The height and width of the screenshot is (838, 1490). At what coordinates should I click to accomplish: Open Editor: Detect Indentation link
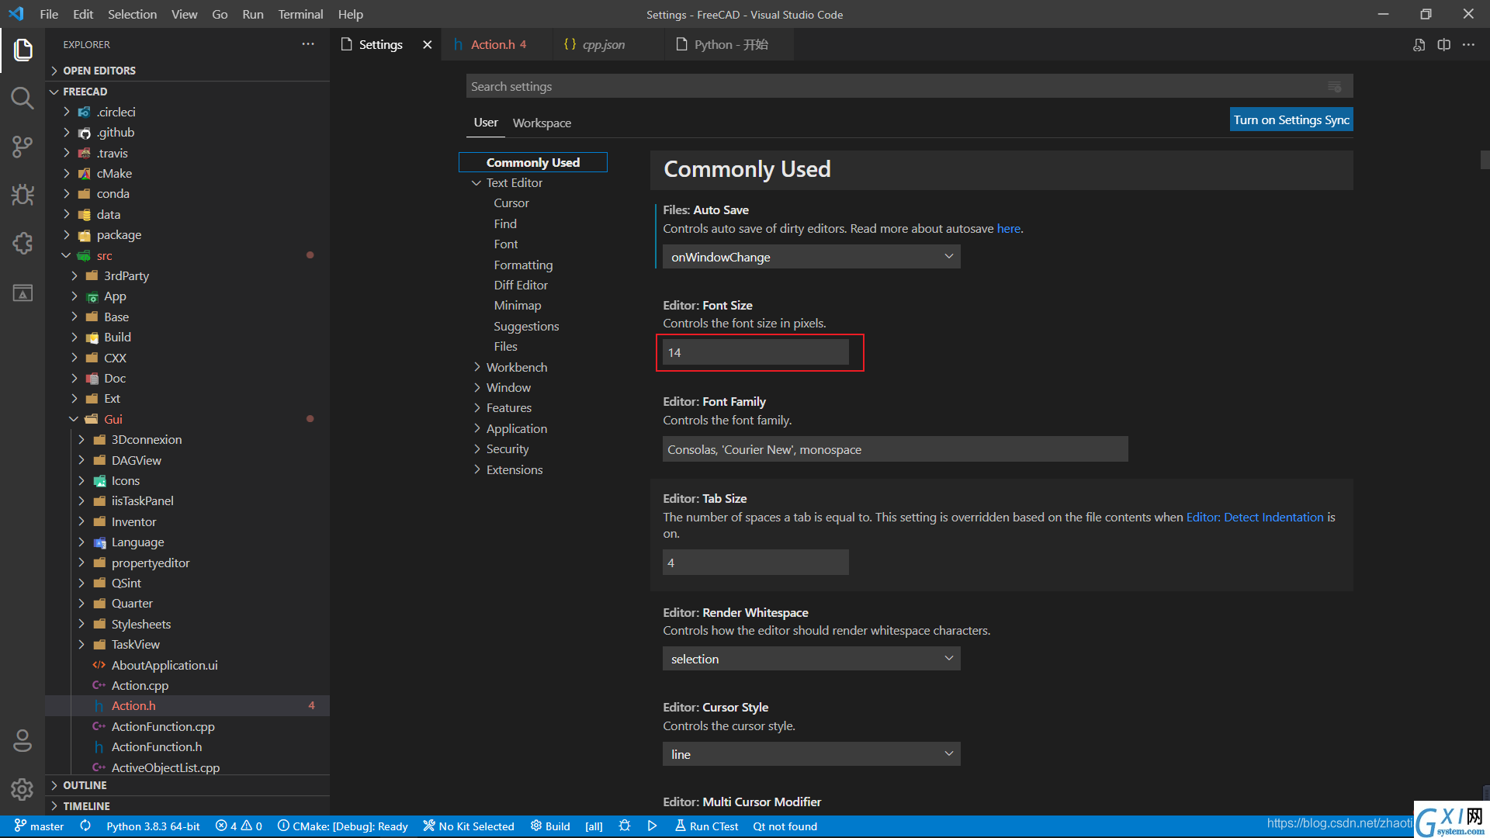[x=1255, y=517]
